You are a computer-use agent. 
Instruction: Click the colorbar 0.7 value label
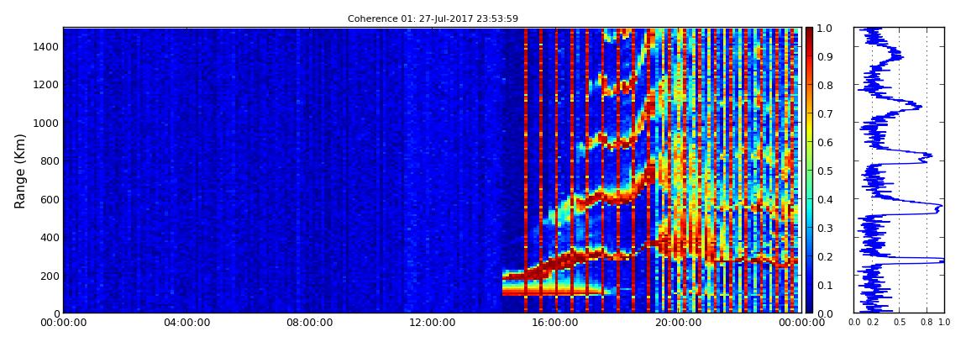tap(824, 114)
